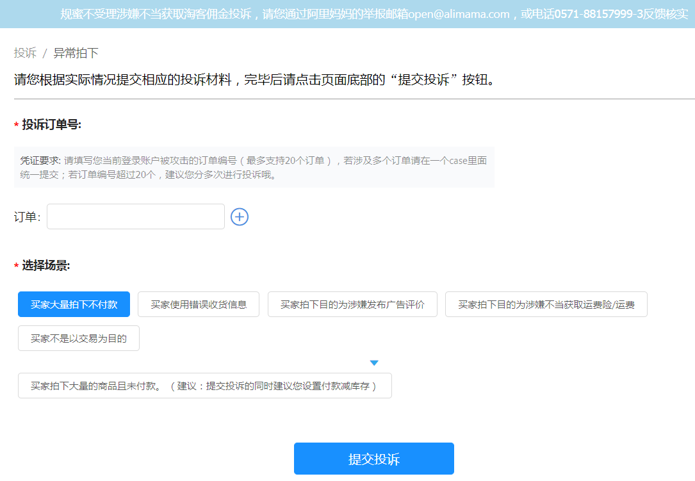Click the 异常拍下 breadcrumb item

point(76,53)
